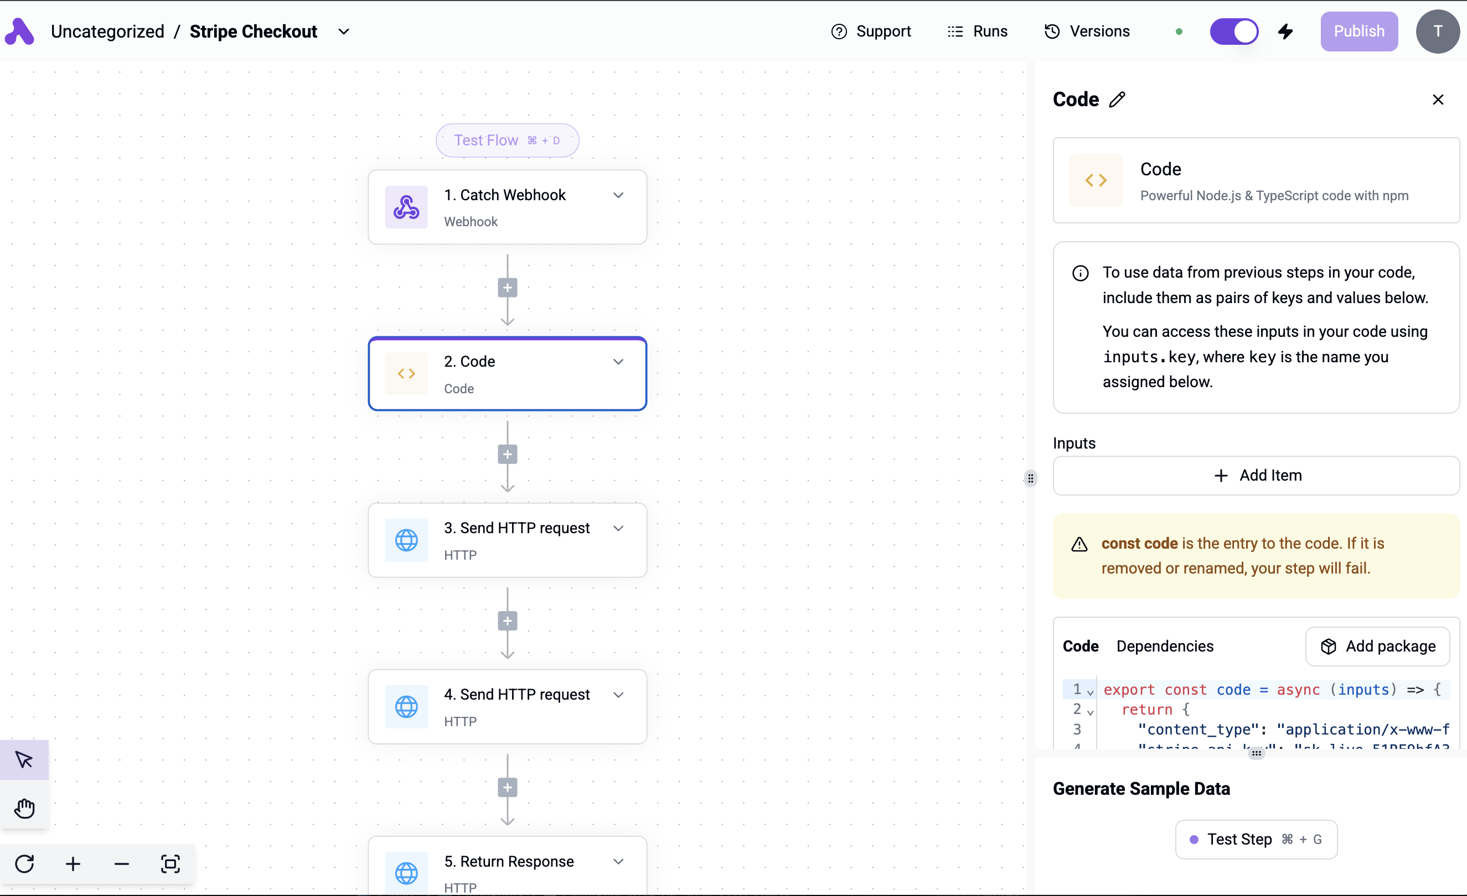This screenshot has width=1467, height=896.
Task: Click Add Item under Inputs
Action: tap(1256, 475)
